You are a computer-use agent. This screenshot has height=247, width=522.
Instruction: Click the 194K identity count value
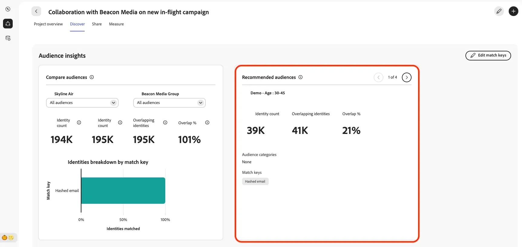tap(61, 140)
